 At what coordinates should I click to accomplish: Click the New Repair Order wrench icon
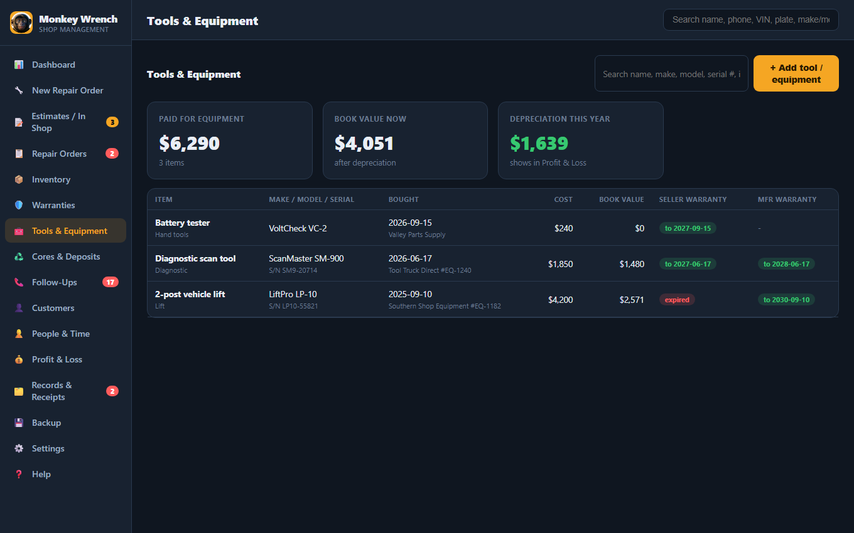(x=19, y=90)
